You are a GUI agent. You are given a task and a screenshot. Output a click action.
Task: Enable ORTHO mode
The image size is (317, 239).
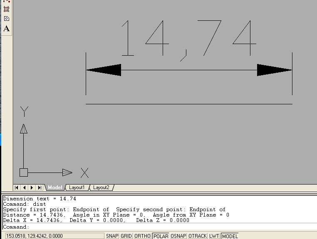pos(142,236)
